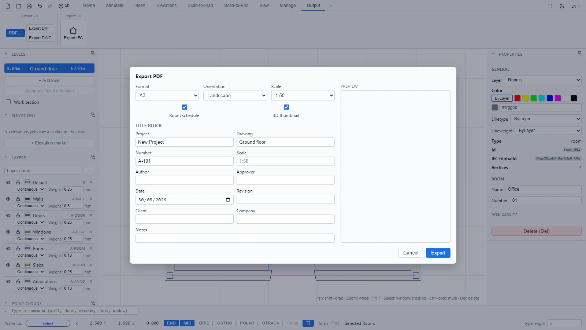This screenshot has height=330, width=586.
Task: Open the Scale 1:50 dropdown
Action: click(x=303, y=95)
